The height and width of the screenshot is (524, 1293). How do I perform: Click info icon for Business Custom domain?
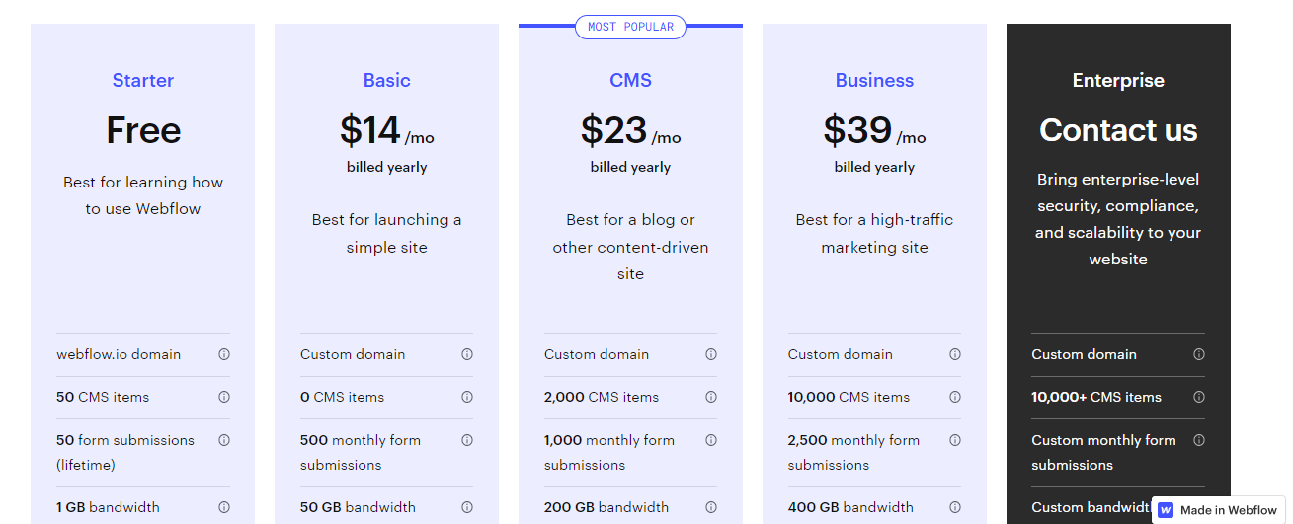[955, 354]
